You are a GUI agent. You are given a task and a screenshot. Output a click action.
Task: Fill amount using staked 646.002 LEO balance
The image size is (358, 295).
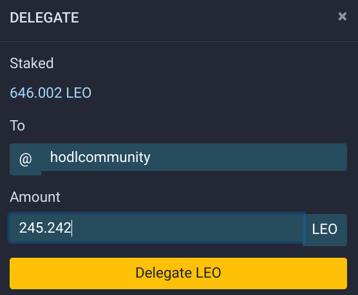pos(50,93)
